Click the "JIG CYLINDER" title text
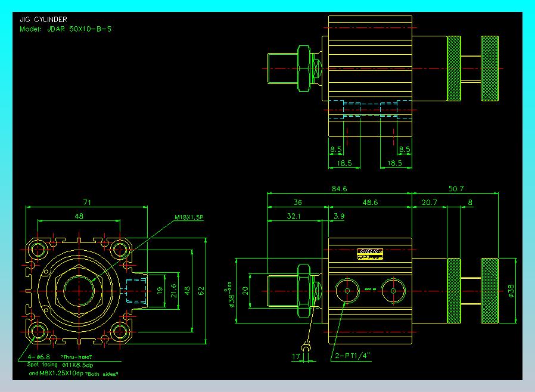Viewport: 535px width, 392px height. [x=43, y=20]
